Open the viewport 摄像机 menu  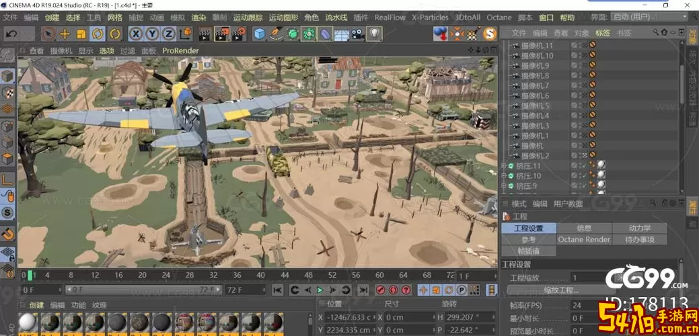pos(61,50)
